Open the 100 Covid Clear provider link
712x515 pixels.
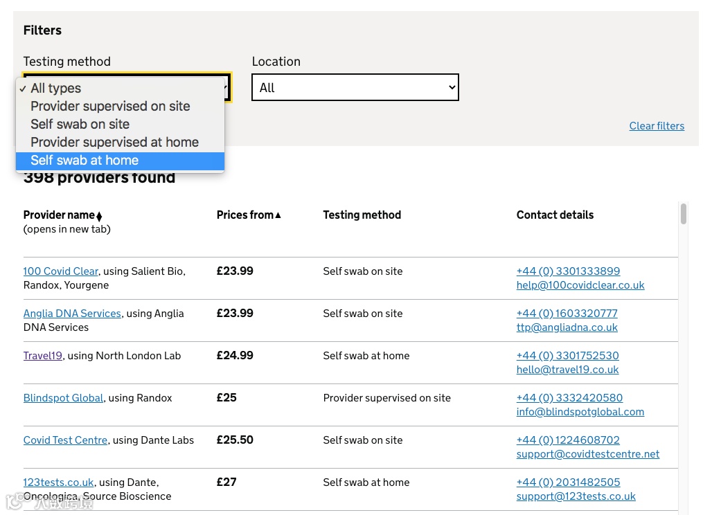60,271
